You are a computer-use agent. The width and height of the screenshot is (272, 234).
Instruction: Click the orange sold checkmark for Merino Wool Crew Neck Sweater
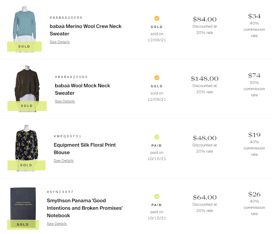coord(157,18)
